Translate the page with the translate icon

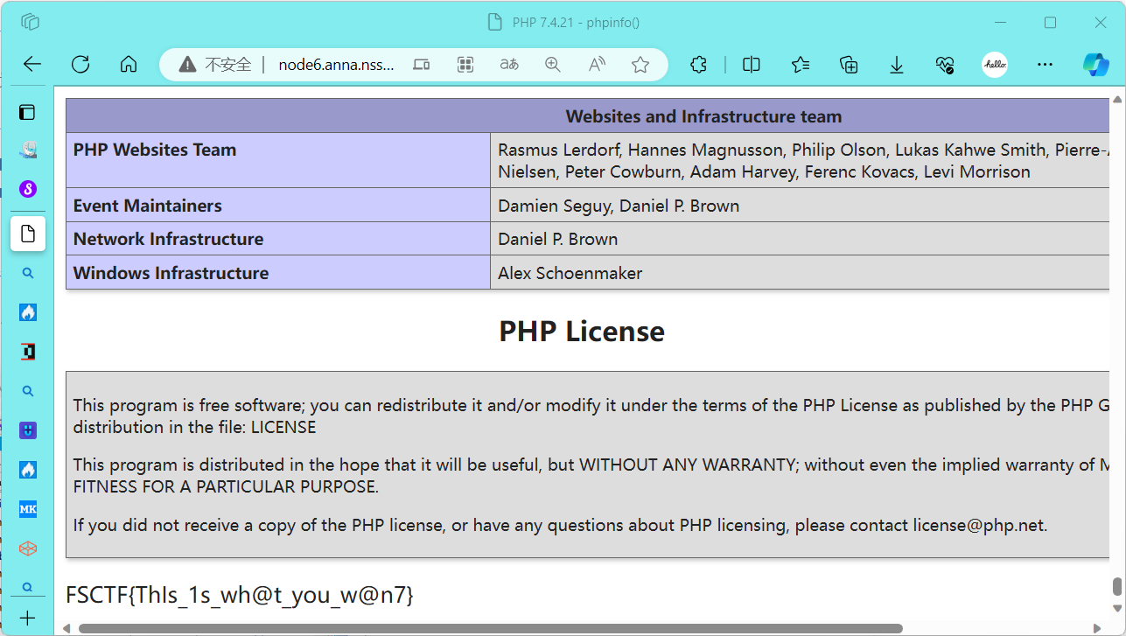tap(509, 64)
